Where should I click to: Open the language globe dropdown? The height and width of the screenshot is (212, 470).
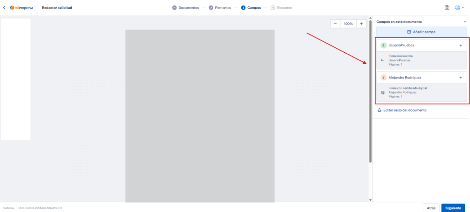459,8
